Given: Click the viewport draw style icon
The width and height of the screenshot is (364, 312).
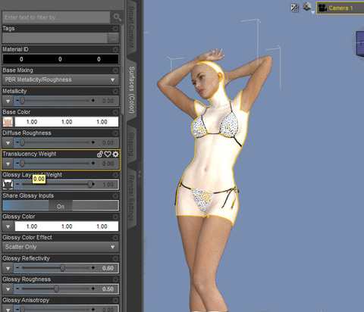Looking at the screenshot, I should click(x=294, y=8).
